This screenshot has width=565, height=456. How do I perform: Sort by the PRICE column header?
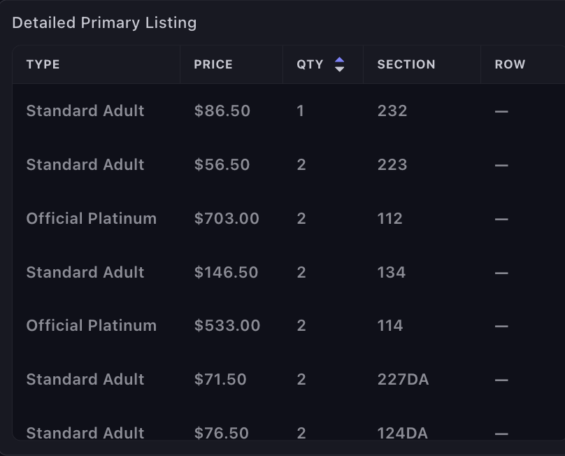click(x=213, y=64)
